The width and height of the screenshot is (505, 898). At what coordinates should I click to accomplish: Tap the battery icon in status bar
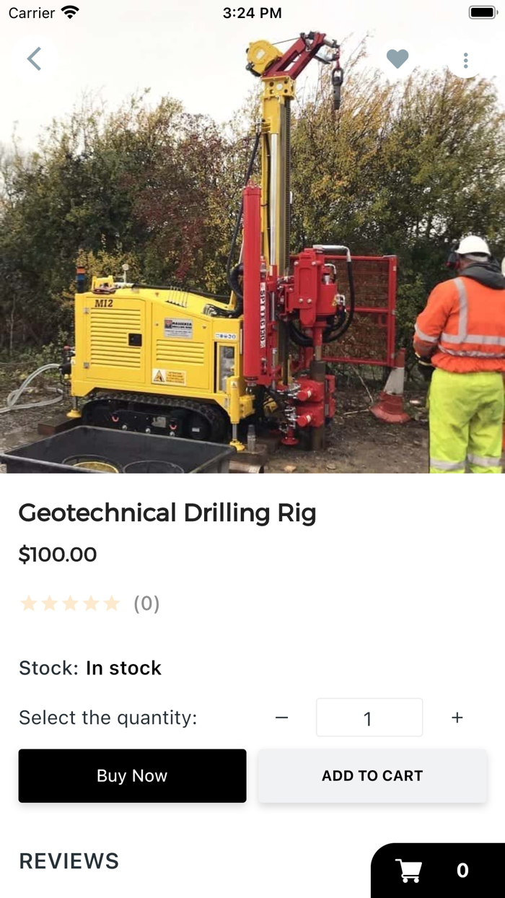pyautogui.click(x=482, y=13)
